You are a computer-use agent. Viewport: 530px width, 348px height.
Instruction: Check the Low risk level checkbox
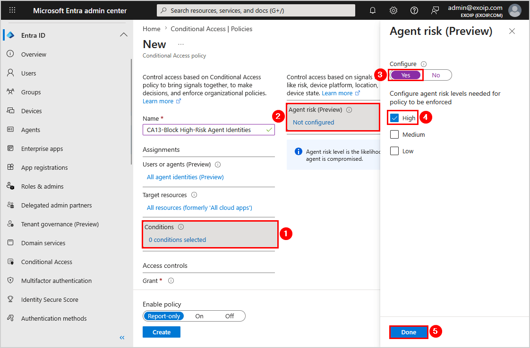click(394, 151)
